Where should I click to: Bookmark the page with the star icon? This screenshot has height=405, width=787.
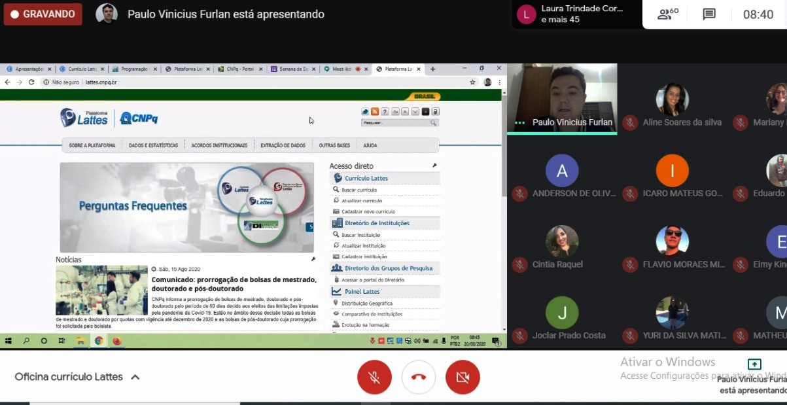472,82
